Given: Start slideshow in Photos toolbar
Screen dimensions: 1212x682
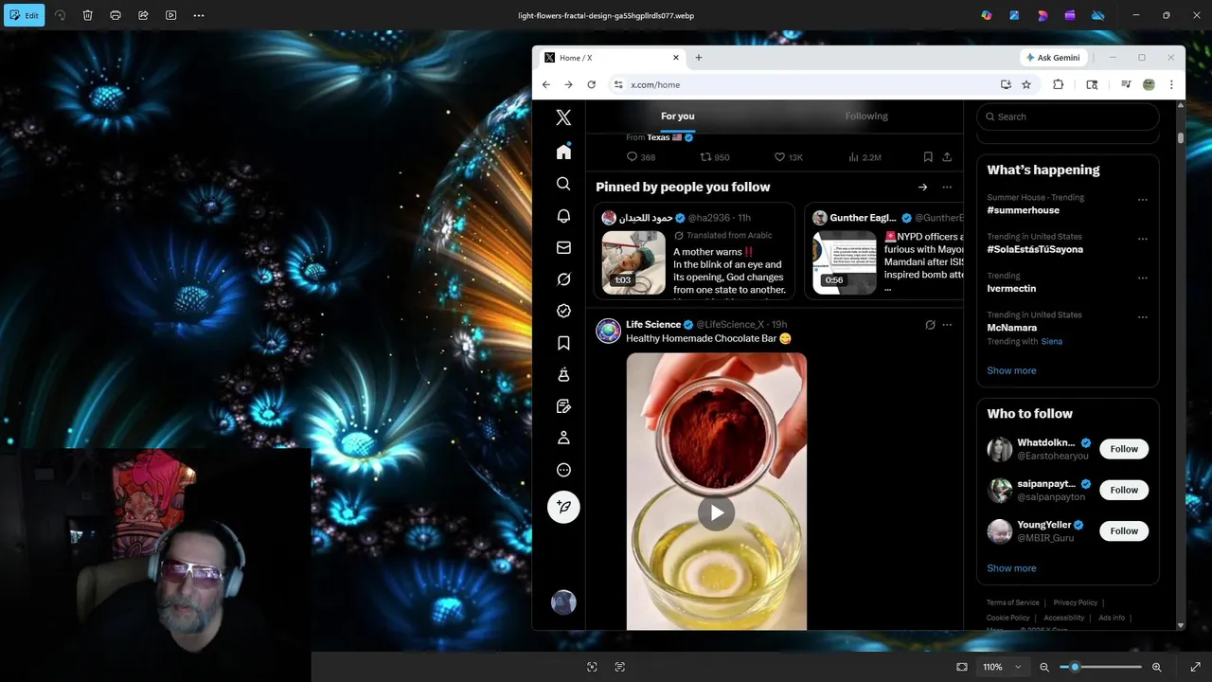Looking at the screenshot, I should [171, 15].
